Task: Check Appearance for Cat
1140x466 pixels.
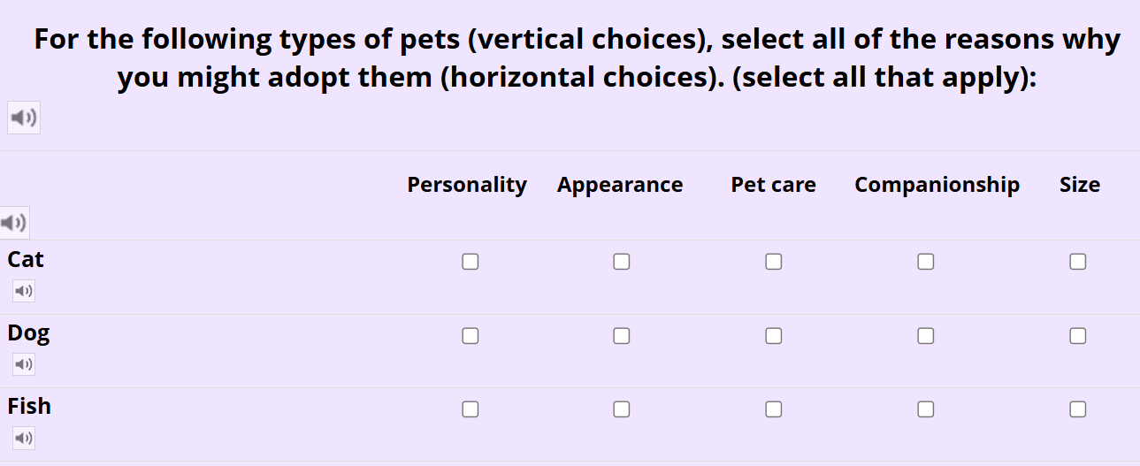Action: coord(622,262)
